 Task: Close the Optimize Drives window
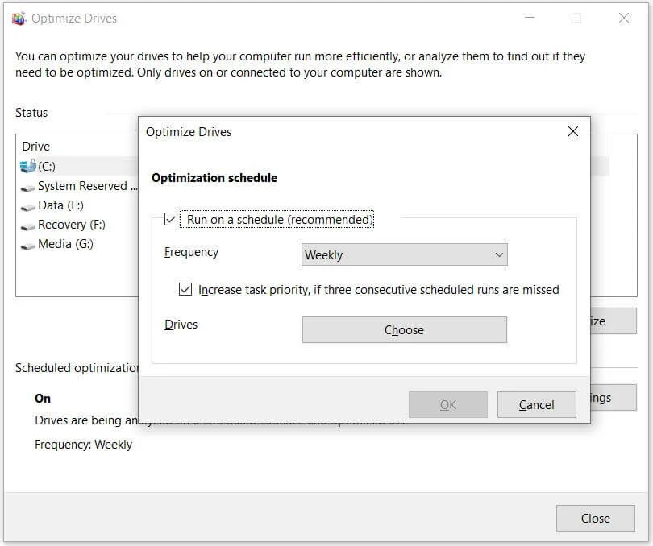(x=595, y=518)
